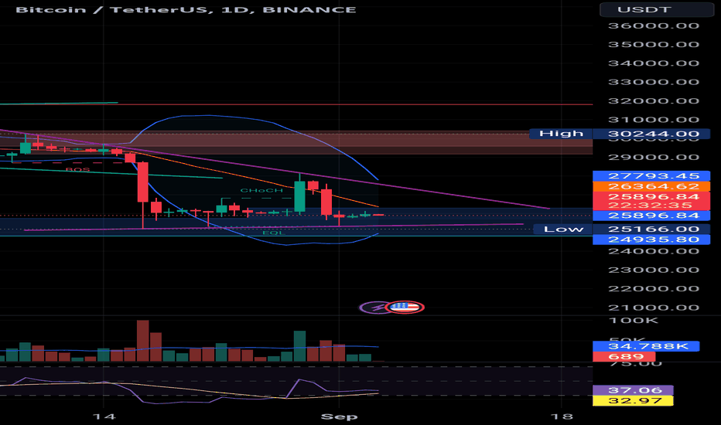Viewport: 721px width, 425px height.
Task: Click the blue 24935.80 price label
Action: click(653, 240)
